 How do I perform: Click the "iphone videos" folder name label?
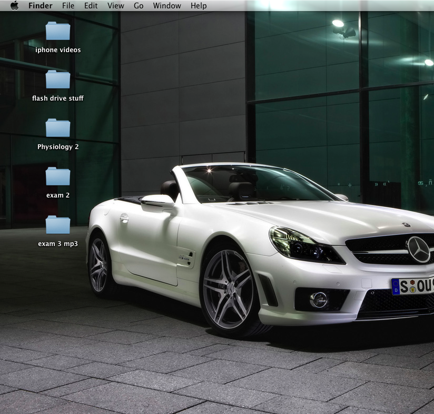pos(58,50)
